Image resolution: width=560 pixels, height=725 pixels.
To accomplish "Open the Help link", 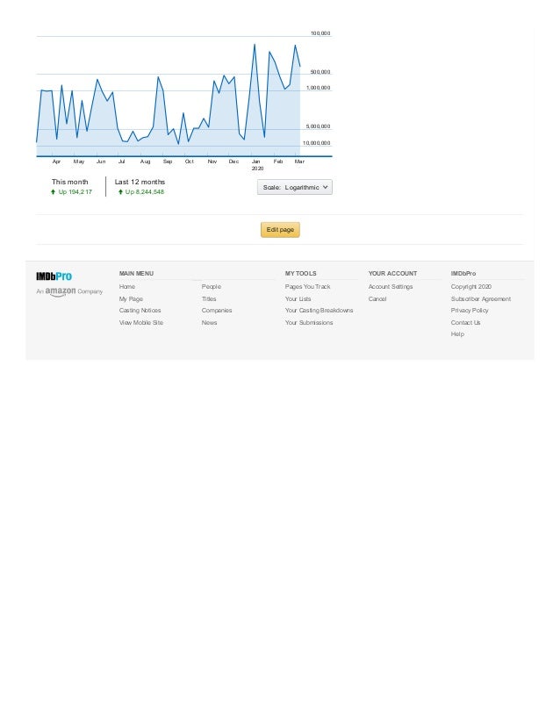I will tap(457, 334).
